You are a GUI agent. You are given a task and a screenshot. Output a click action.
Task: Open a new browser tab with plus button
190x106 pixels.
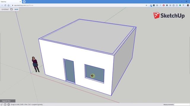point(24,2)
